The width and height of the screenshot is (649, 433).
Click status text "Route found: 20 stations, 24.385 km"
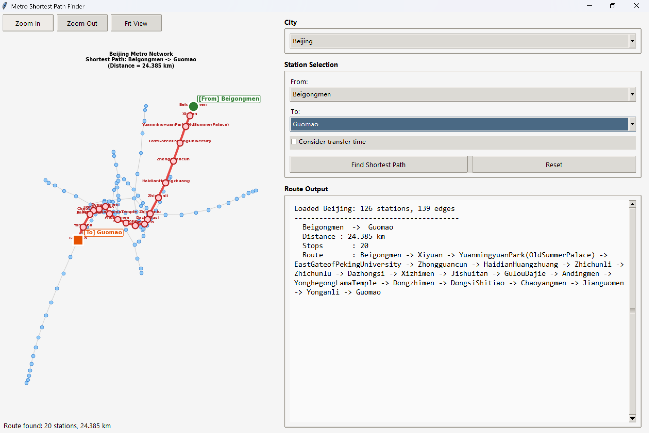57,426
